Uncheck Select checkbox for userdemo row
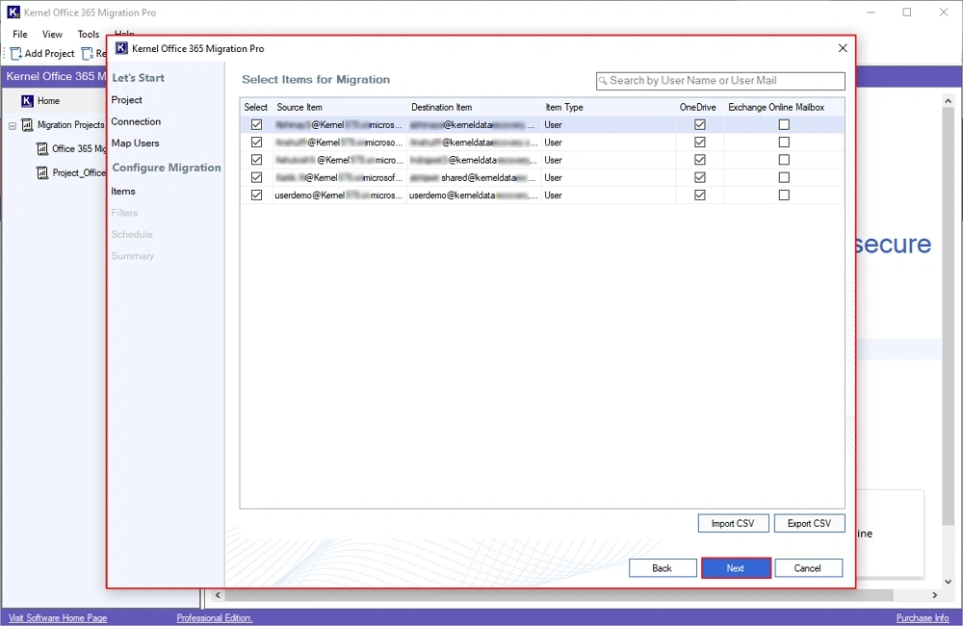963x626 pixels. pos(256,196)
